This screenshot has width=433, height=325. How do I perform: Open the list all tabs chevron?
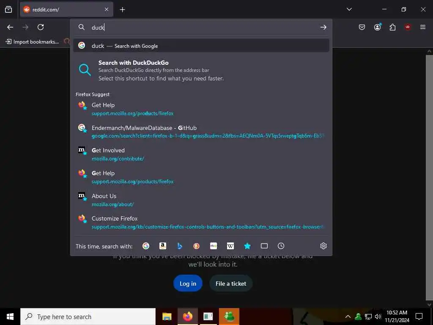coord(349,9)
